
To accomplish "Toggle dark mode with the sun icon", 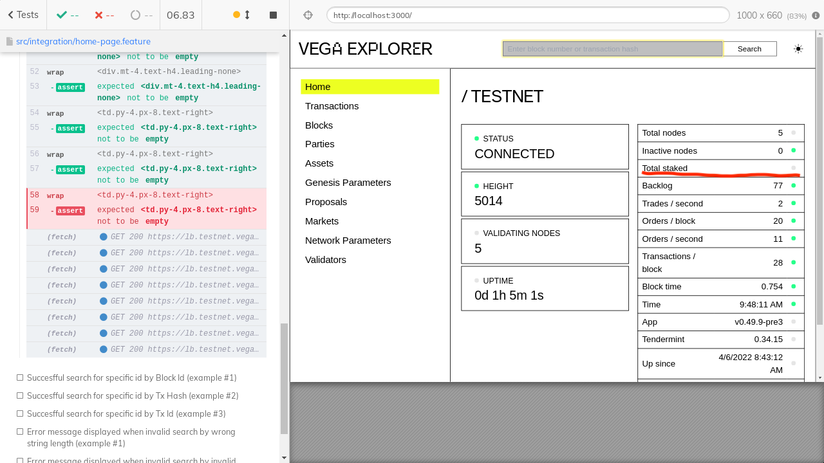I will [x=798, y=48].
